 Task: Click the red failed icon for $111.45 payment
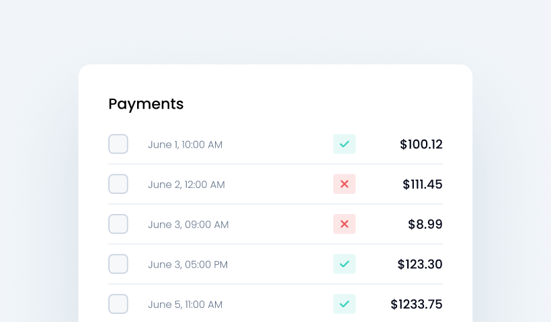pos(344,184)
